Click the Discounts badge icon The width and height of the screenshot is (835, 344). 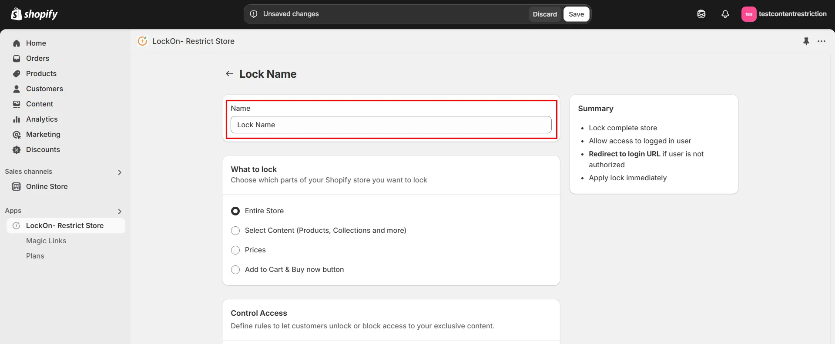(x=17, y=150)
